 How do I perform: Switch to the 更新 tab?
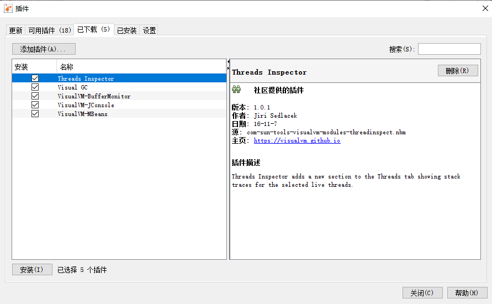pos(15,30)
